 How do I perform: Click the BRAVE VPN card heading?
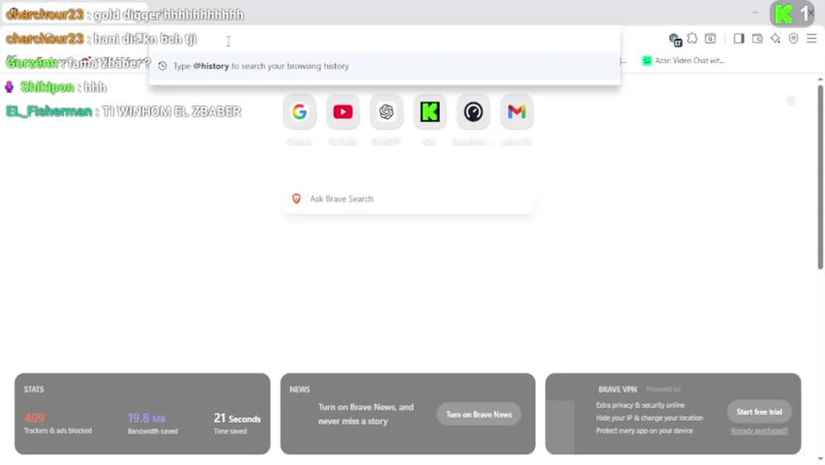617,389
